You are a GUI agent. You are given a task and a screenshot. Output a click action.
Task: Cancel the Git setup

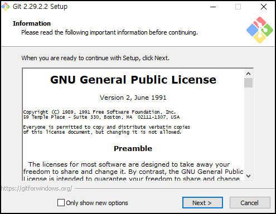tap(250, 203)
